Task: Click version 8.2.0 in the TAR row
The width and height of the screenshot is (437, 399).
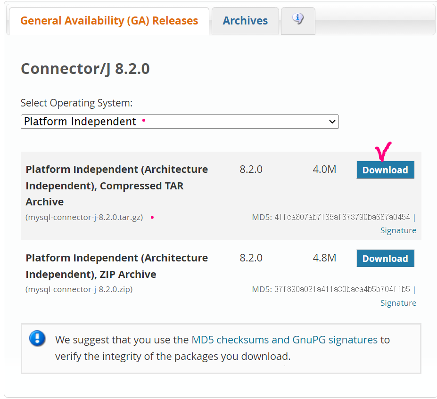Action: point(251,169)
